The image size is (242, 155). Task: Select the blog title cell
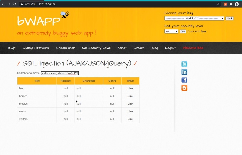tap(37, 88)
